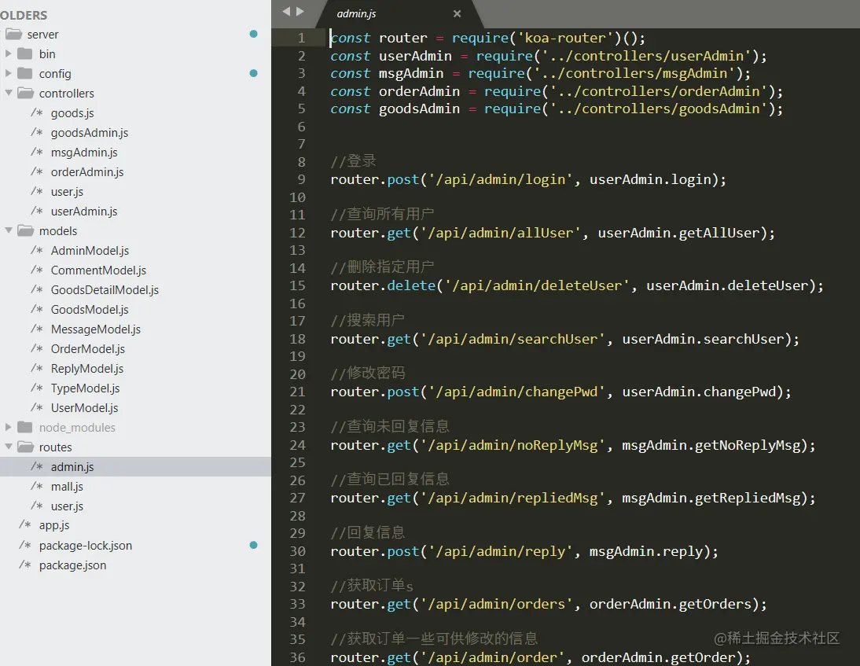860x666 pixels.
Task: Click the forward navigation arrow beside tabs
Action: (300, 11)
